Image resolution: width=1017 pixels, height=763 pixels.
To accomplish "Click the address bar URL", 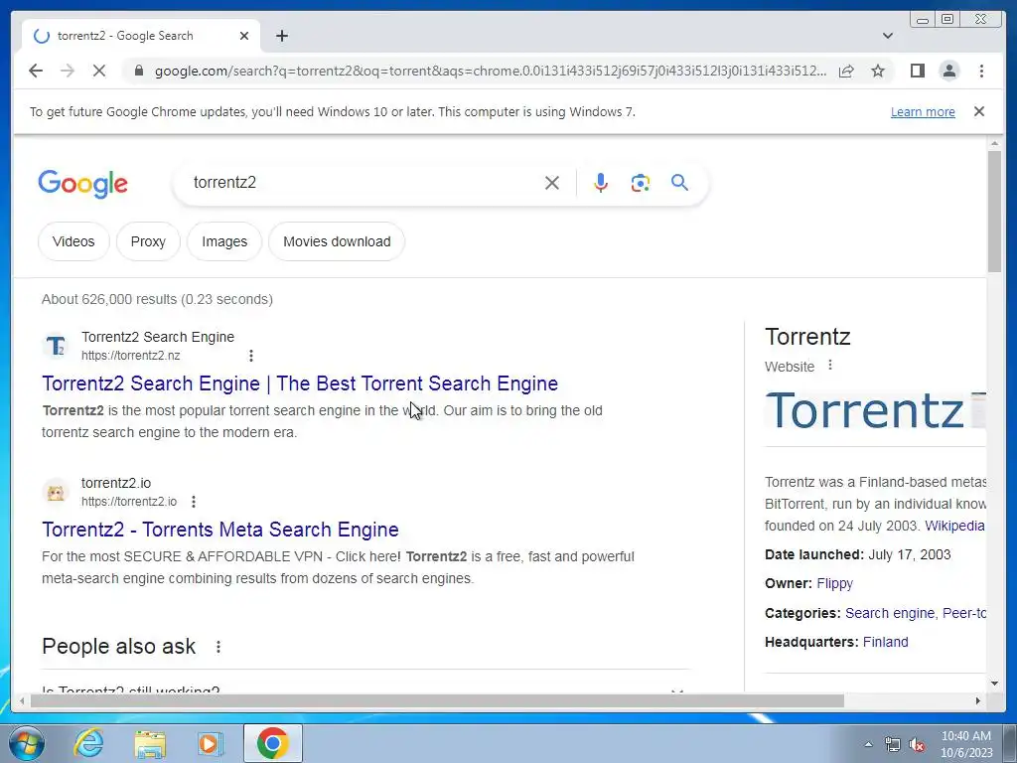I will point(491,71).
